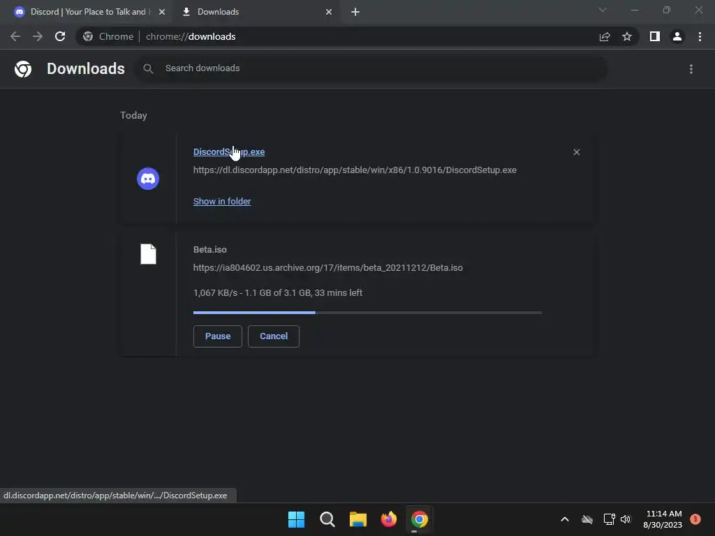Click the DiscordSetup.exe source URL
Image resolution: width=715 pixels, height=536 pixels.
coord(355,170)
